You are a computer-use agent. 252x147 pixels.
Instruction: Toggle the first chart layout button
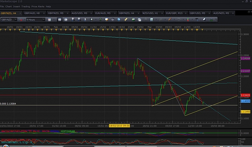point(60,20)
